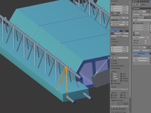Open the Render Layers properties tab icon

tap(140, 1)
